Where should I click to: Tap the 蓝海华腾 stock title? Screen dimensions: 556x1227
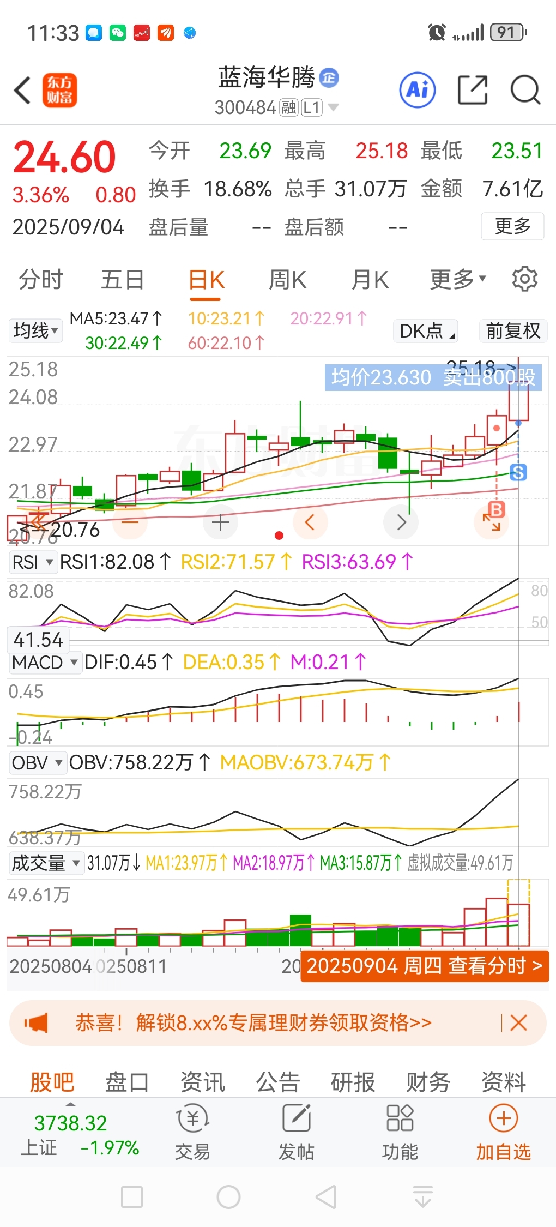pos(267,77)
